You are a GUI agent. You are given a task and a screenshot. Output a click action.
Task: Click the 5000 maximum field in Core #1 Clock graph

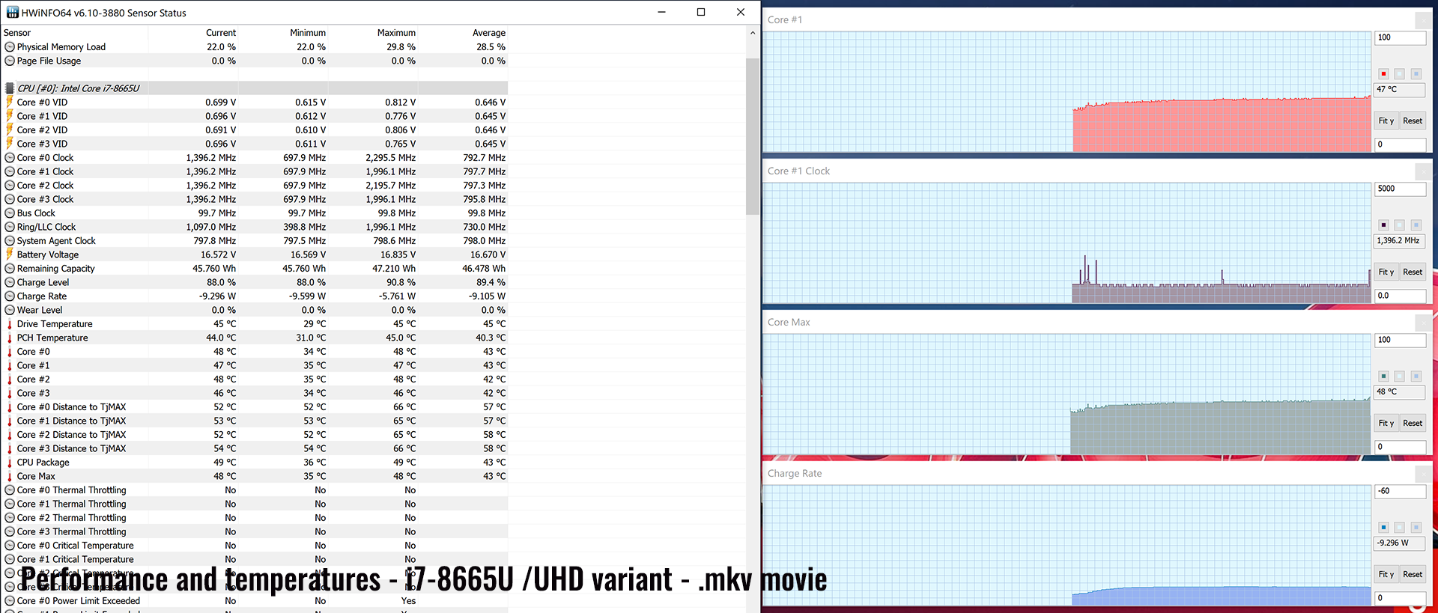coord(1400,189)
